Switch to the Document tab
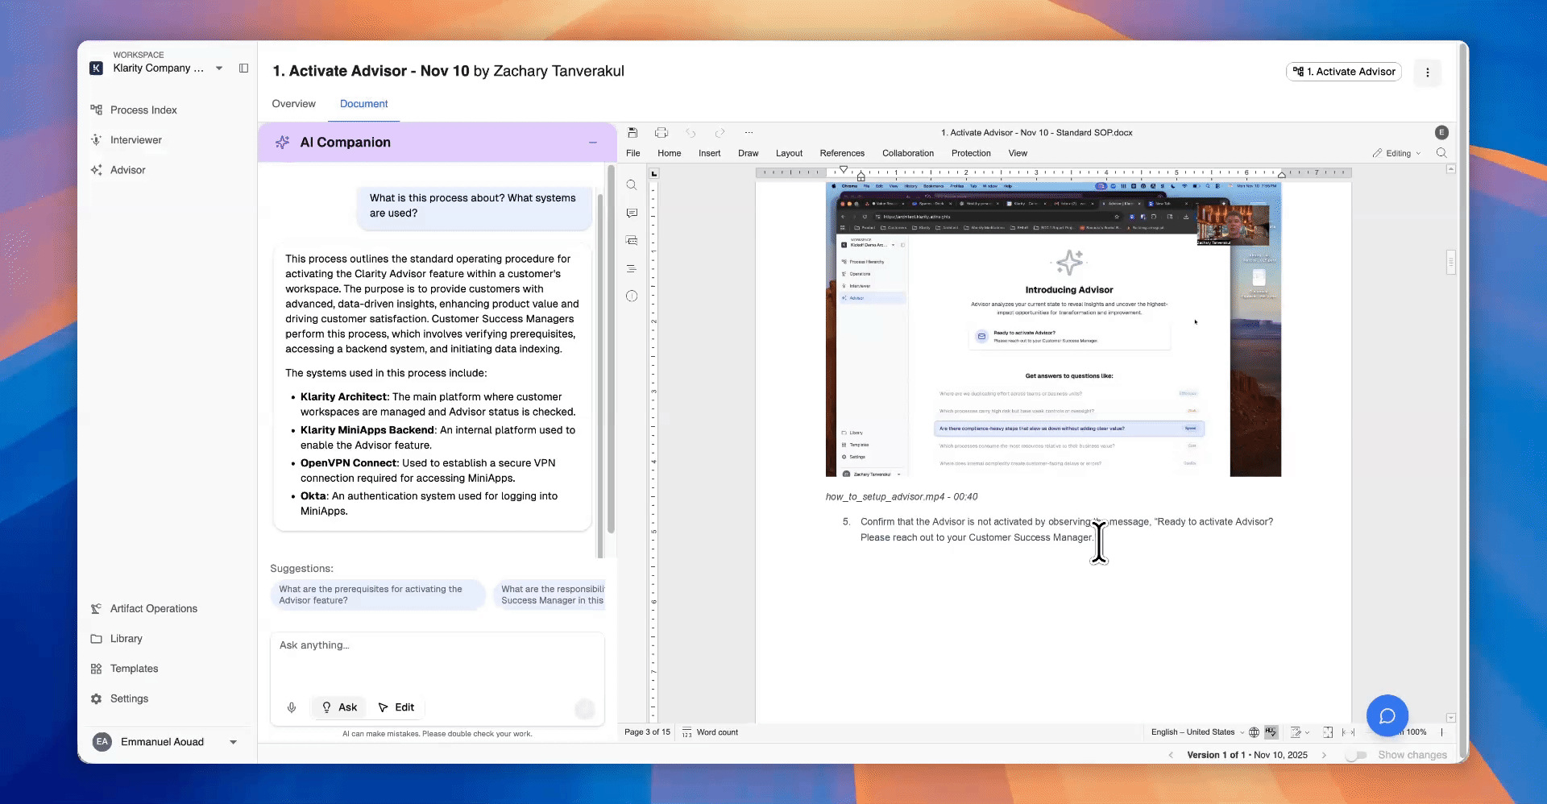The height and width of the screenshot is (804, 1547). [363, 104]
